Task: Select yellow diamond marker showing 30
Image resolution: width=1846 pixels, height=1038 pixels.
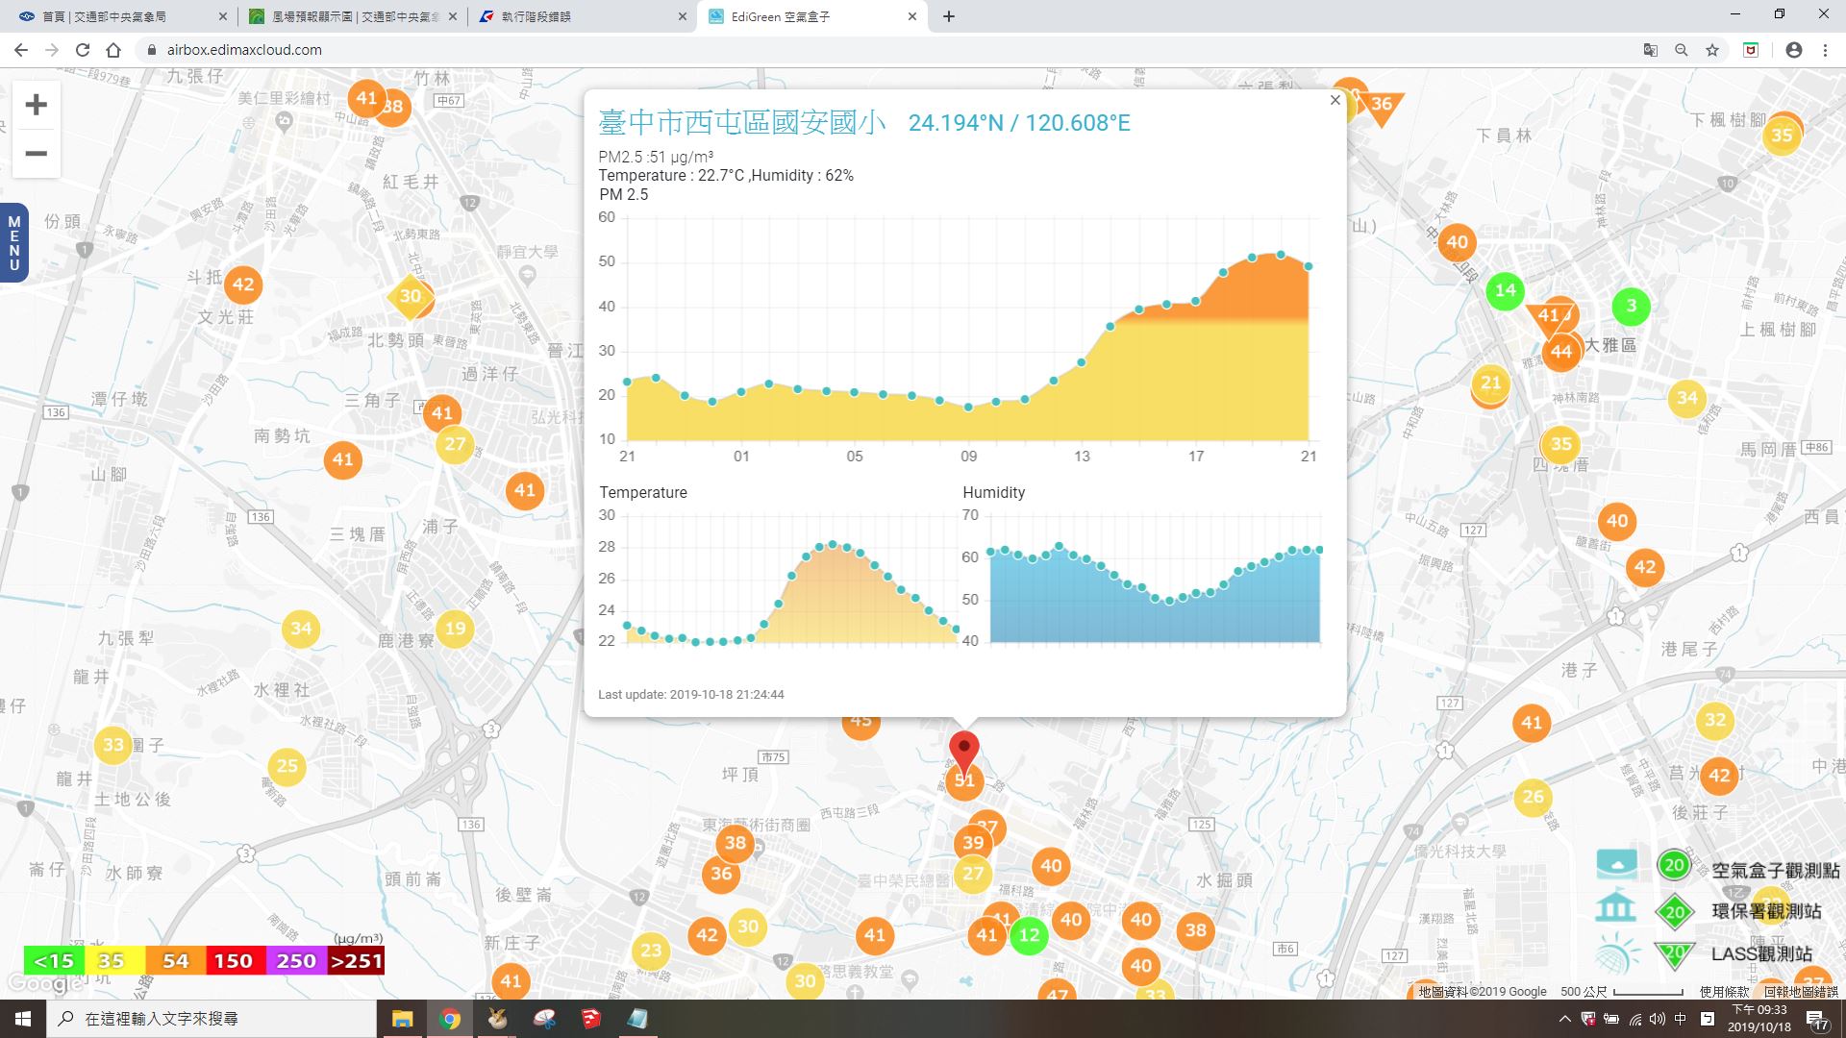Action: 411,296
